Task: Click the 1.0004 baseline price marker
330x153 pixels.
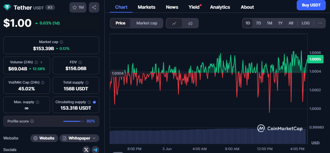Action: [118, 73]
